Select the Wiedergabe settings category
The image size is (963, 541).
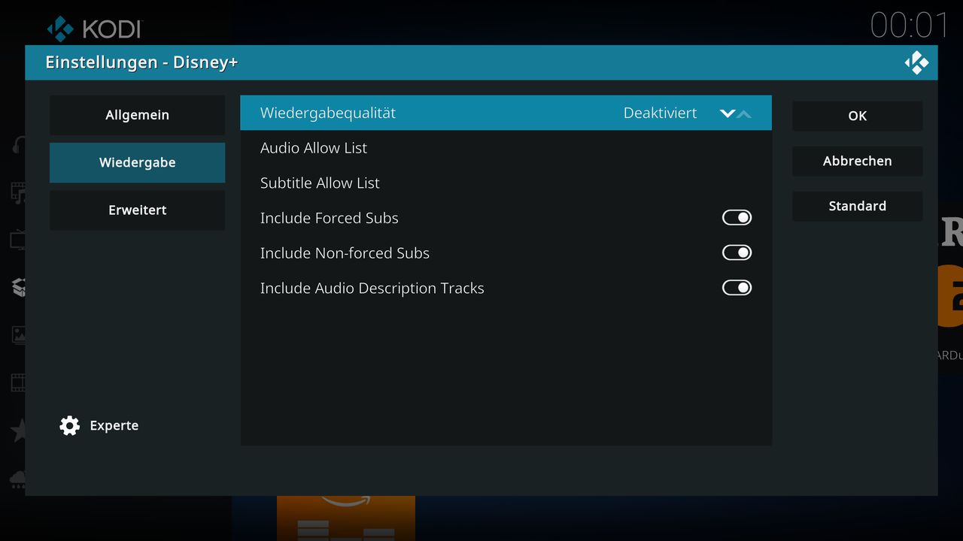[x=137, y=162]
